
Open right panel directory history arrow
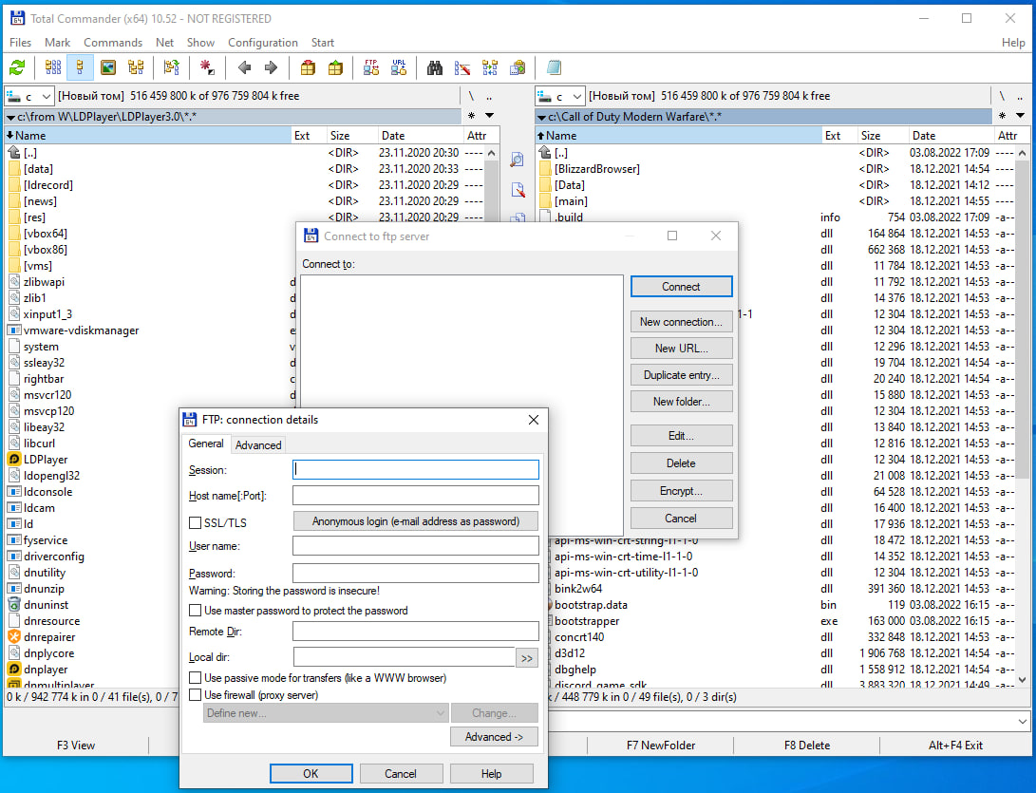coord(1020,116)
